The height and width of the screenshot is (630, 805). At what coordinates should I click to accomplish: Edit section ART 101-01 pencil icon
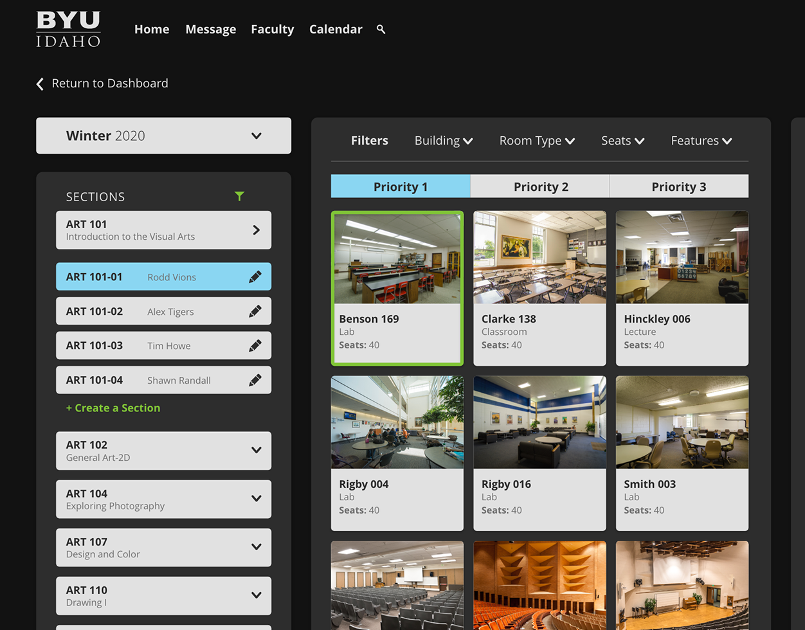pyautogui.click(x=255, y=277)
